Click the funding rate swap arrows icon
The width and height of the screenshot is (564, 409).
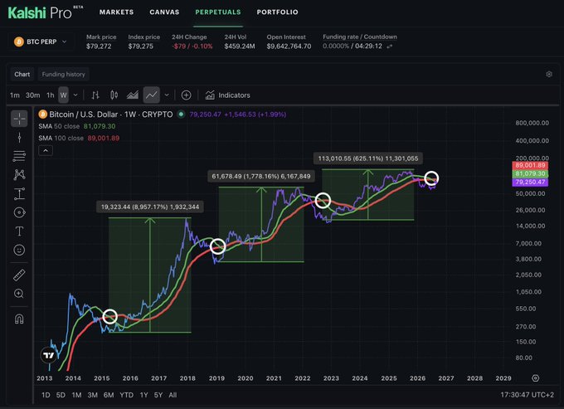pyautogui.click(x=390, y=46)
